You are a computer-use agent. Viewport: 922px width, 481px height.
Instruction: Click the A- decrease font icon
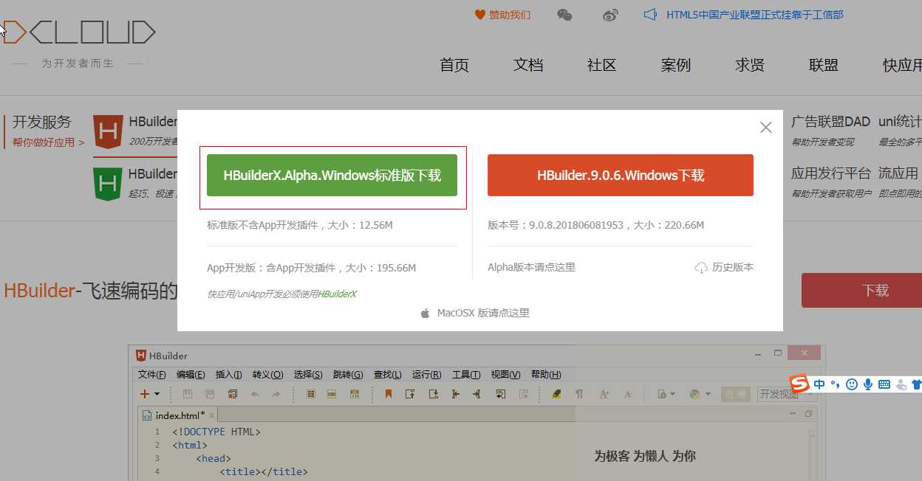628,394
